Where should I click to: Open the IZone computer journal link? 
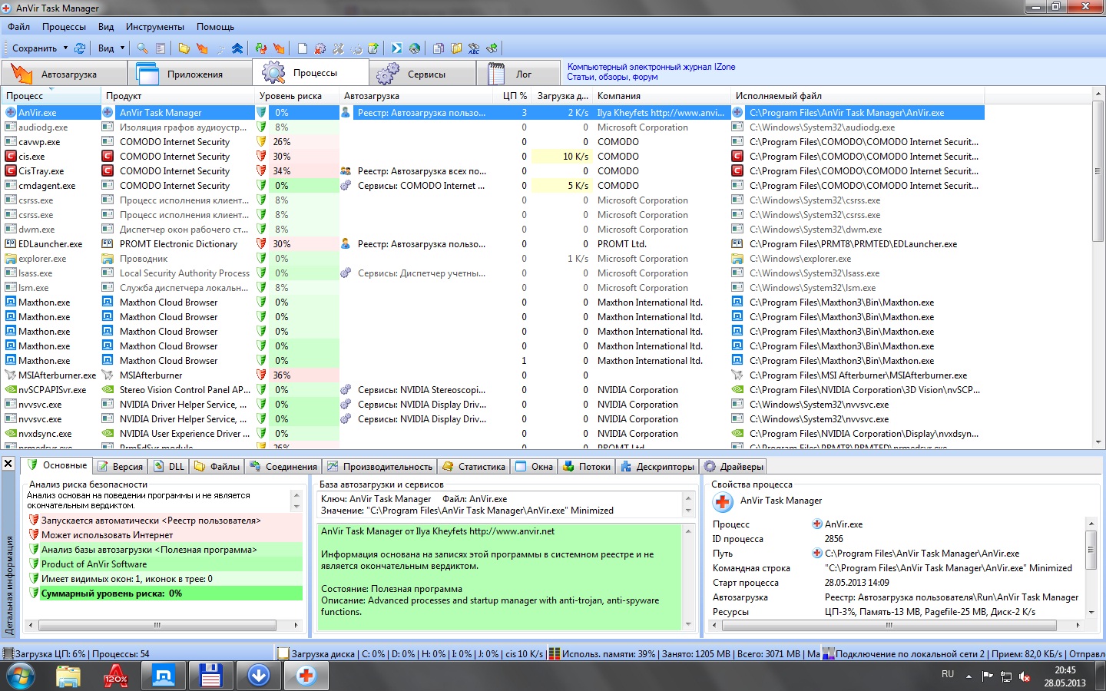[x=651, y=67]
